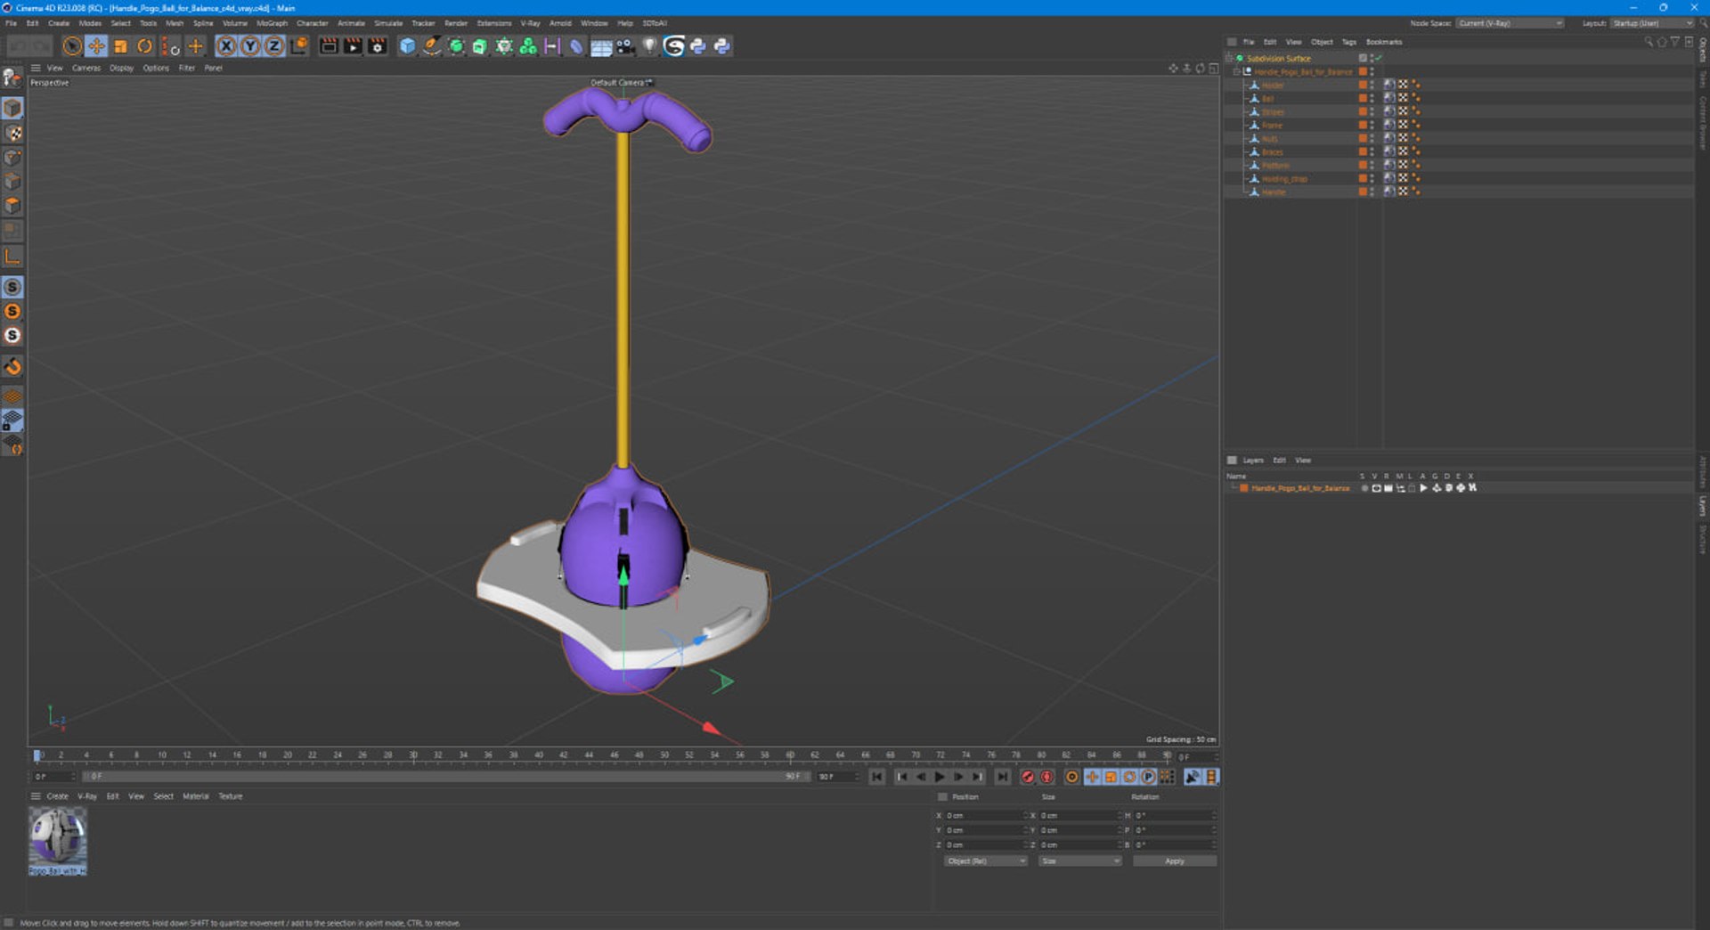Toggle Z axis lock
This screenshot has height=930, width=1710.
(x=274, y=46)
